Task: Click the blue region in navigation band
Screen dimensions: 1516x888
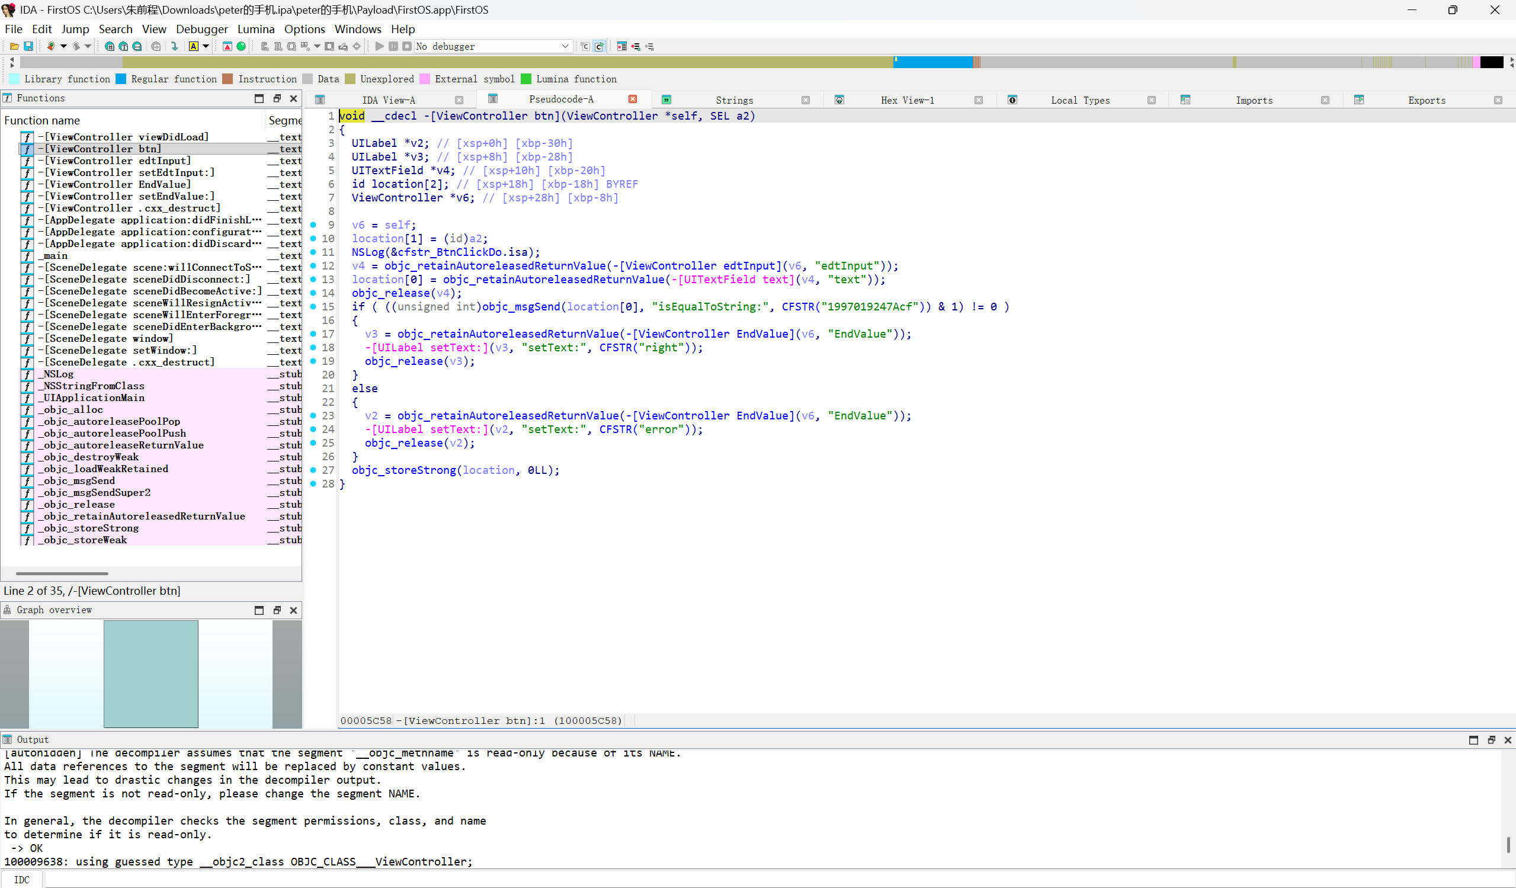Action: [x=932, y=62]
